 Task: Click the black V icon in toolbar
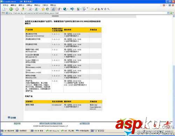(x=102, y=9)
